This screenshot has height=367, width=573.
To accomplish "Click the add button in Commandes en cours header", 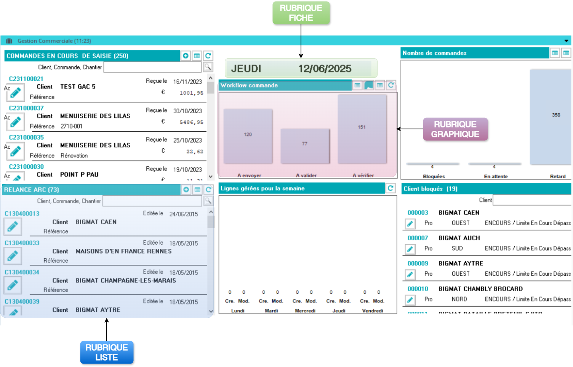I will pyautogui.click(x=186, y=56).
